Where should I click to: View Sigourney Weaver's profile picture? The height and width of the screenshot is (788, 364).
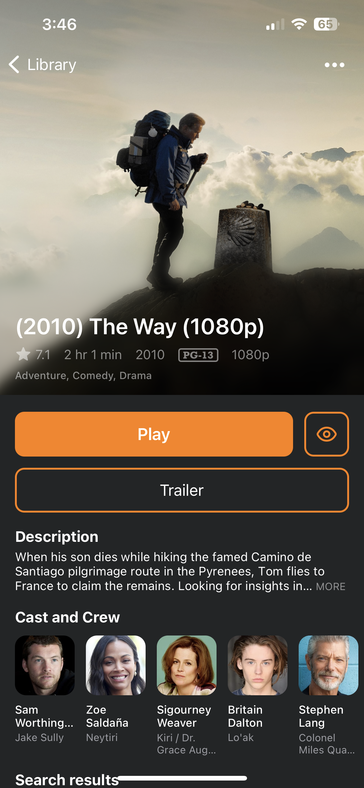pyautogui.click(x=187, y=665)
